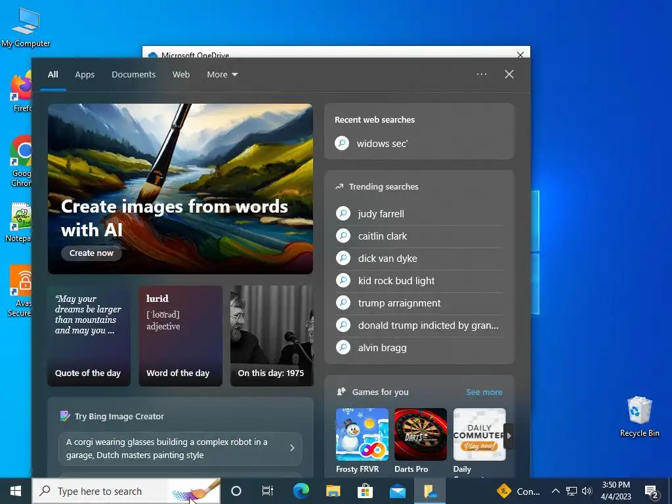This screenshot has height=504, width=672.
Task: Open File Explorer from taskbar
Action: [x=333, y=491]
